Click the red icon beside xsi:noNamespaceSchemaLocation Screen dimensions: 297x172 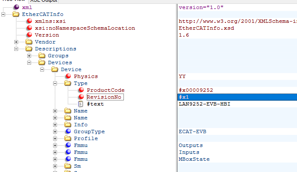tap(29, 28)
